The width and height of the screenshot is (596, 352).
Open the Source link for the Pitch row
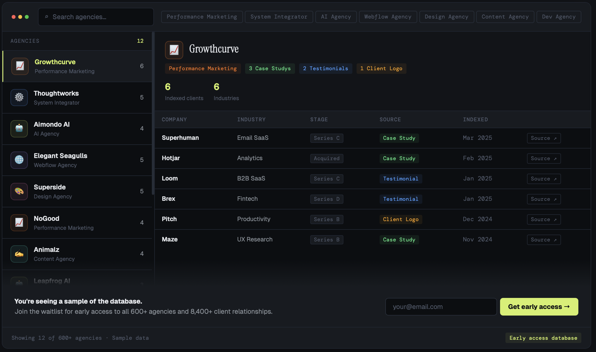(x=543, y=219)
